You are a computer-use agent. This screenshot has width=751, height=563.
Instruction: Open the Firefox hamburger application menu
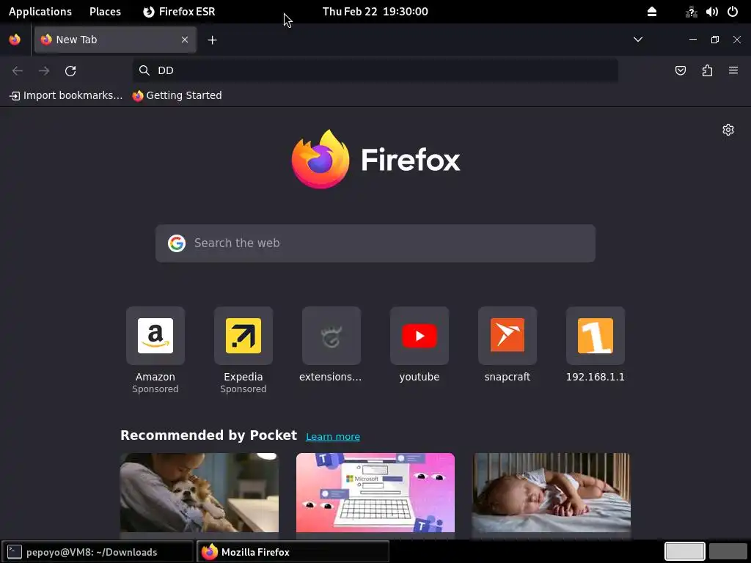(x=733, y=71)
